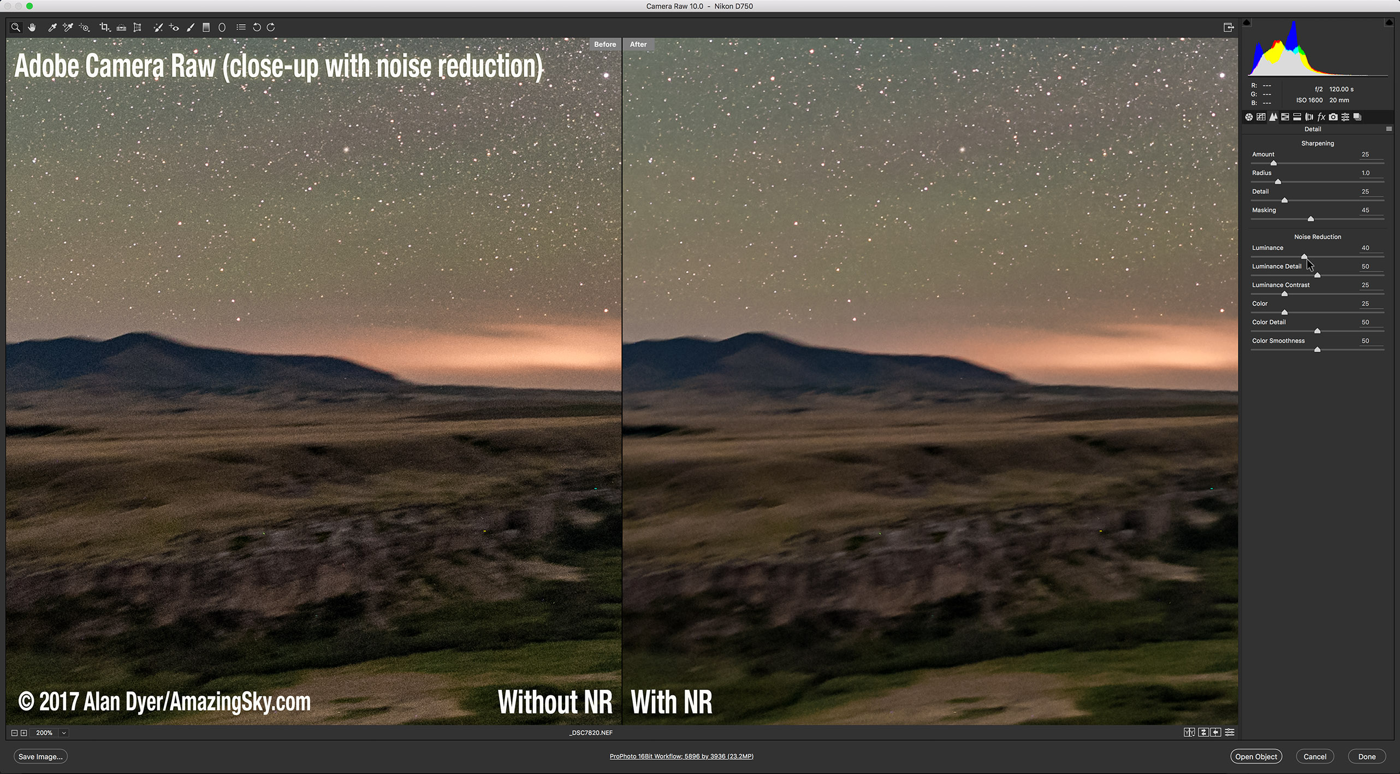
Task: Open the Detail panel options menu
Action: click(1389, 129)
